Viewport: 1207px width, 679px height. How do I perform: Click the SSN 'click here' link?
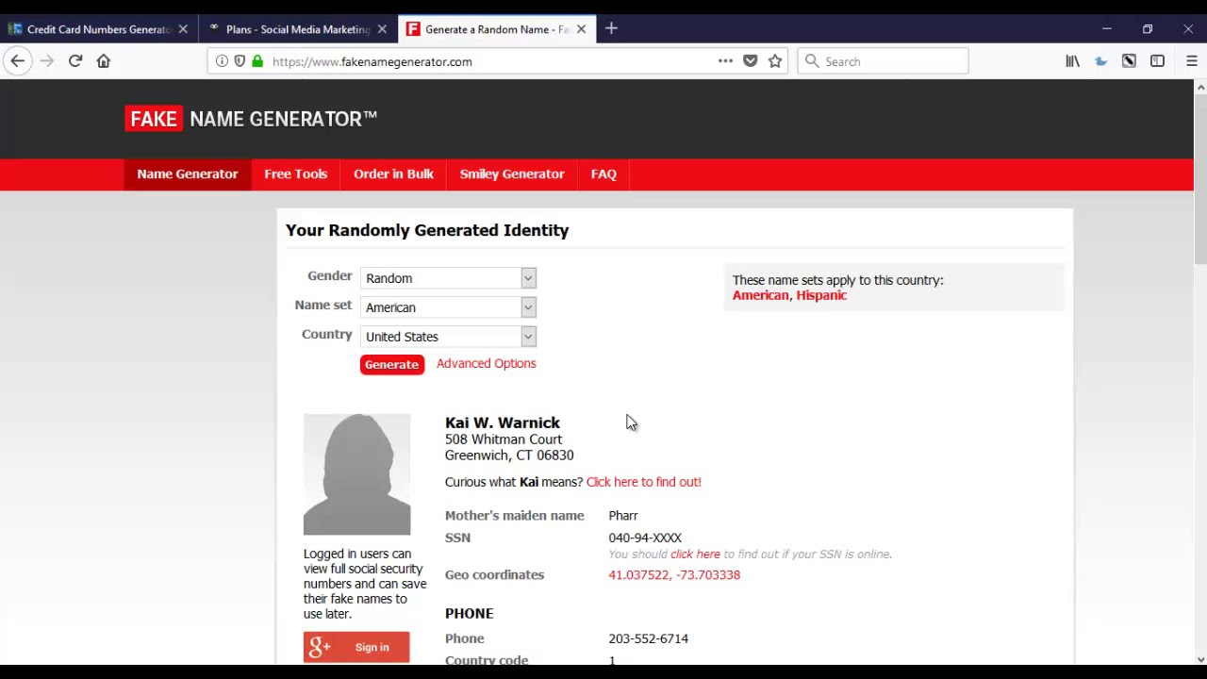pyautogui.click(x=695, y=554)
